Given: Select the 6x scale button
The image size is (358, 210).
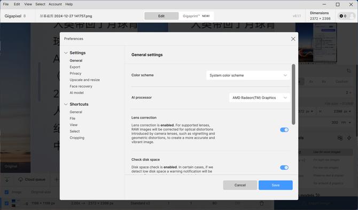Looking at the screenshot, I should coord(324,82).
